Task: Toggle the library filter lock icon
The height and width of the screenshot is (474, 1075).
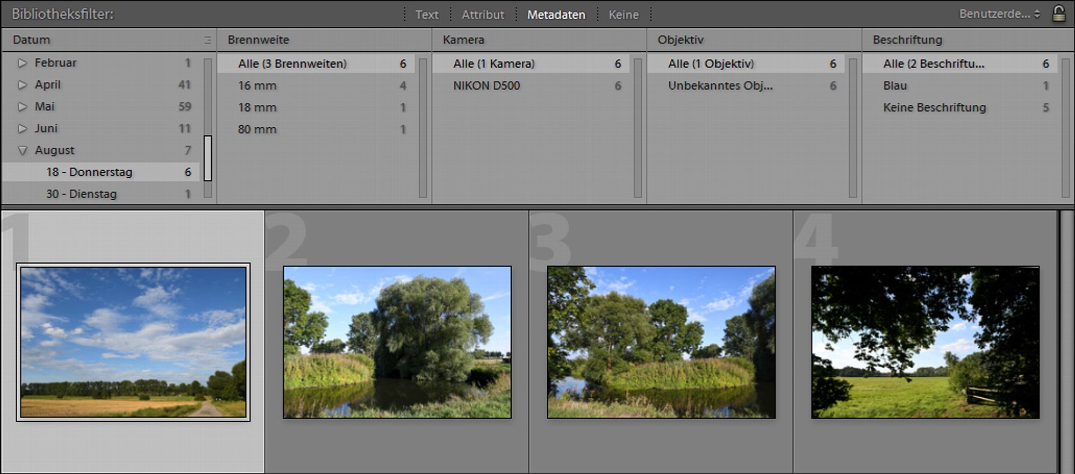Action: pyautogui.click(x=1058, y=14)
